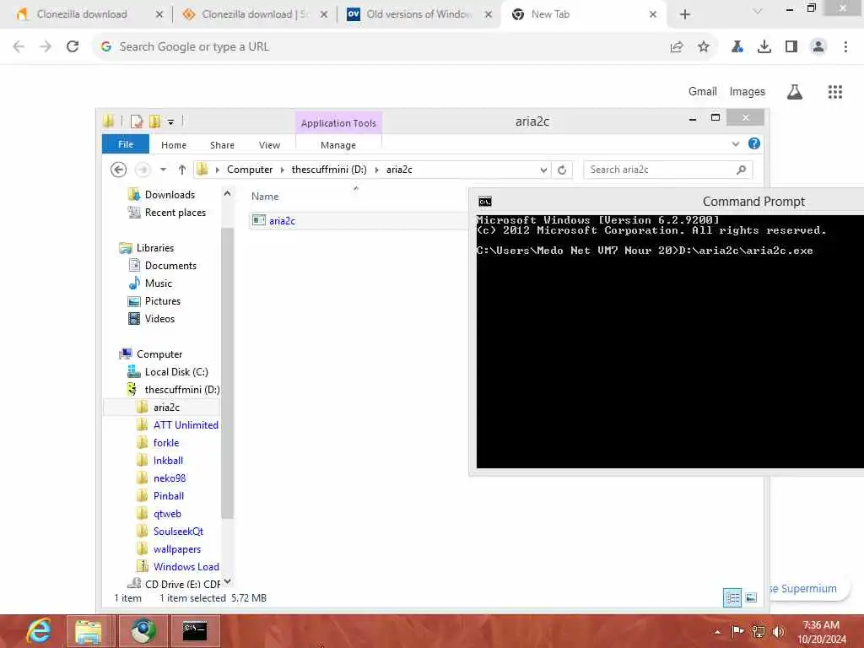Click Command Prompt title bar icon
This screenshot has width=864, height=648.
(x=485, y=202)
